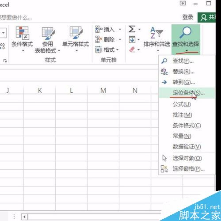The width and height of the screenshot is (221, 221).
Task: Click the Insert cells (插入) icon
Action: click(x=99, y=29)
